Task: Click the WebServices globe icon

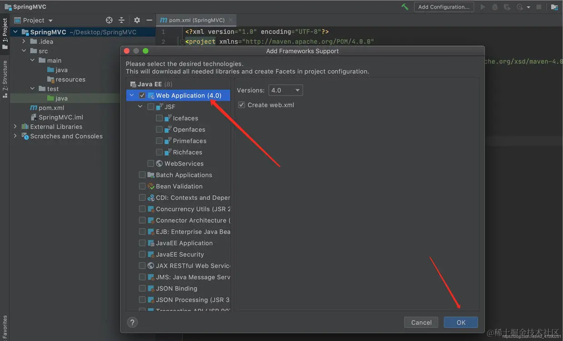Action: click(159, 163)
